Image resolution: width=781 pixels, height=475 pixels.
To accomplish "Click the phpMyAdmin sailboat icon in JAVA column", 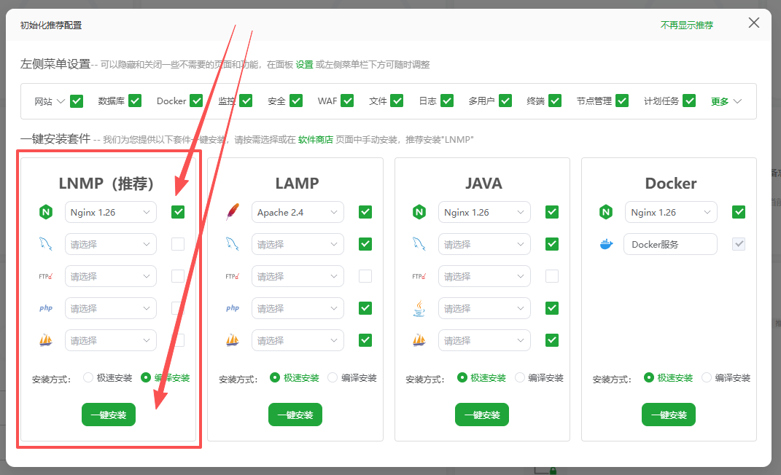I will coord(419,340).
